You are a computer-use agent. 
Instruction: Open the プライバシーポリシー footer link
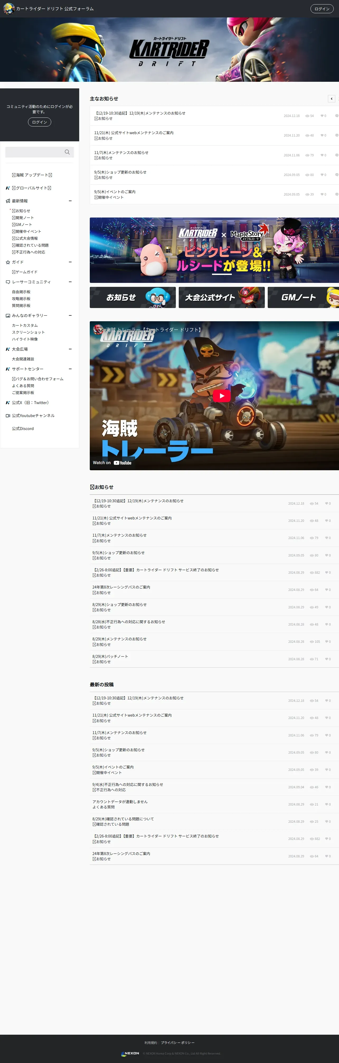pyautogui.click(x=177, y=1043)
